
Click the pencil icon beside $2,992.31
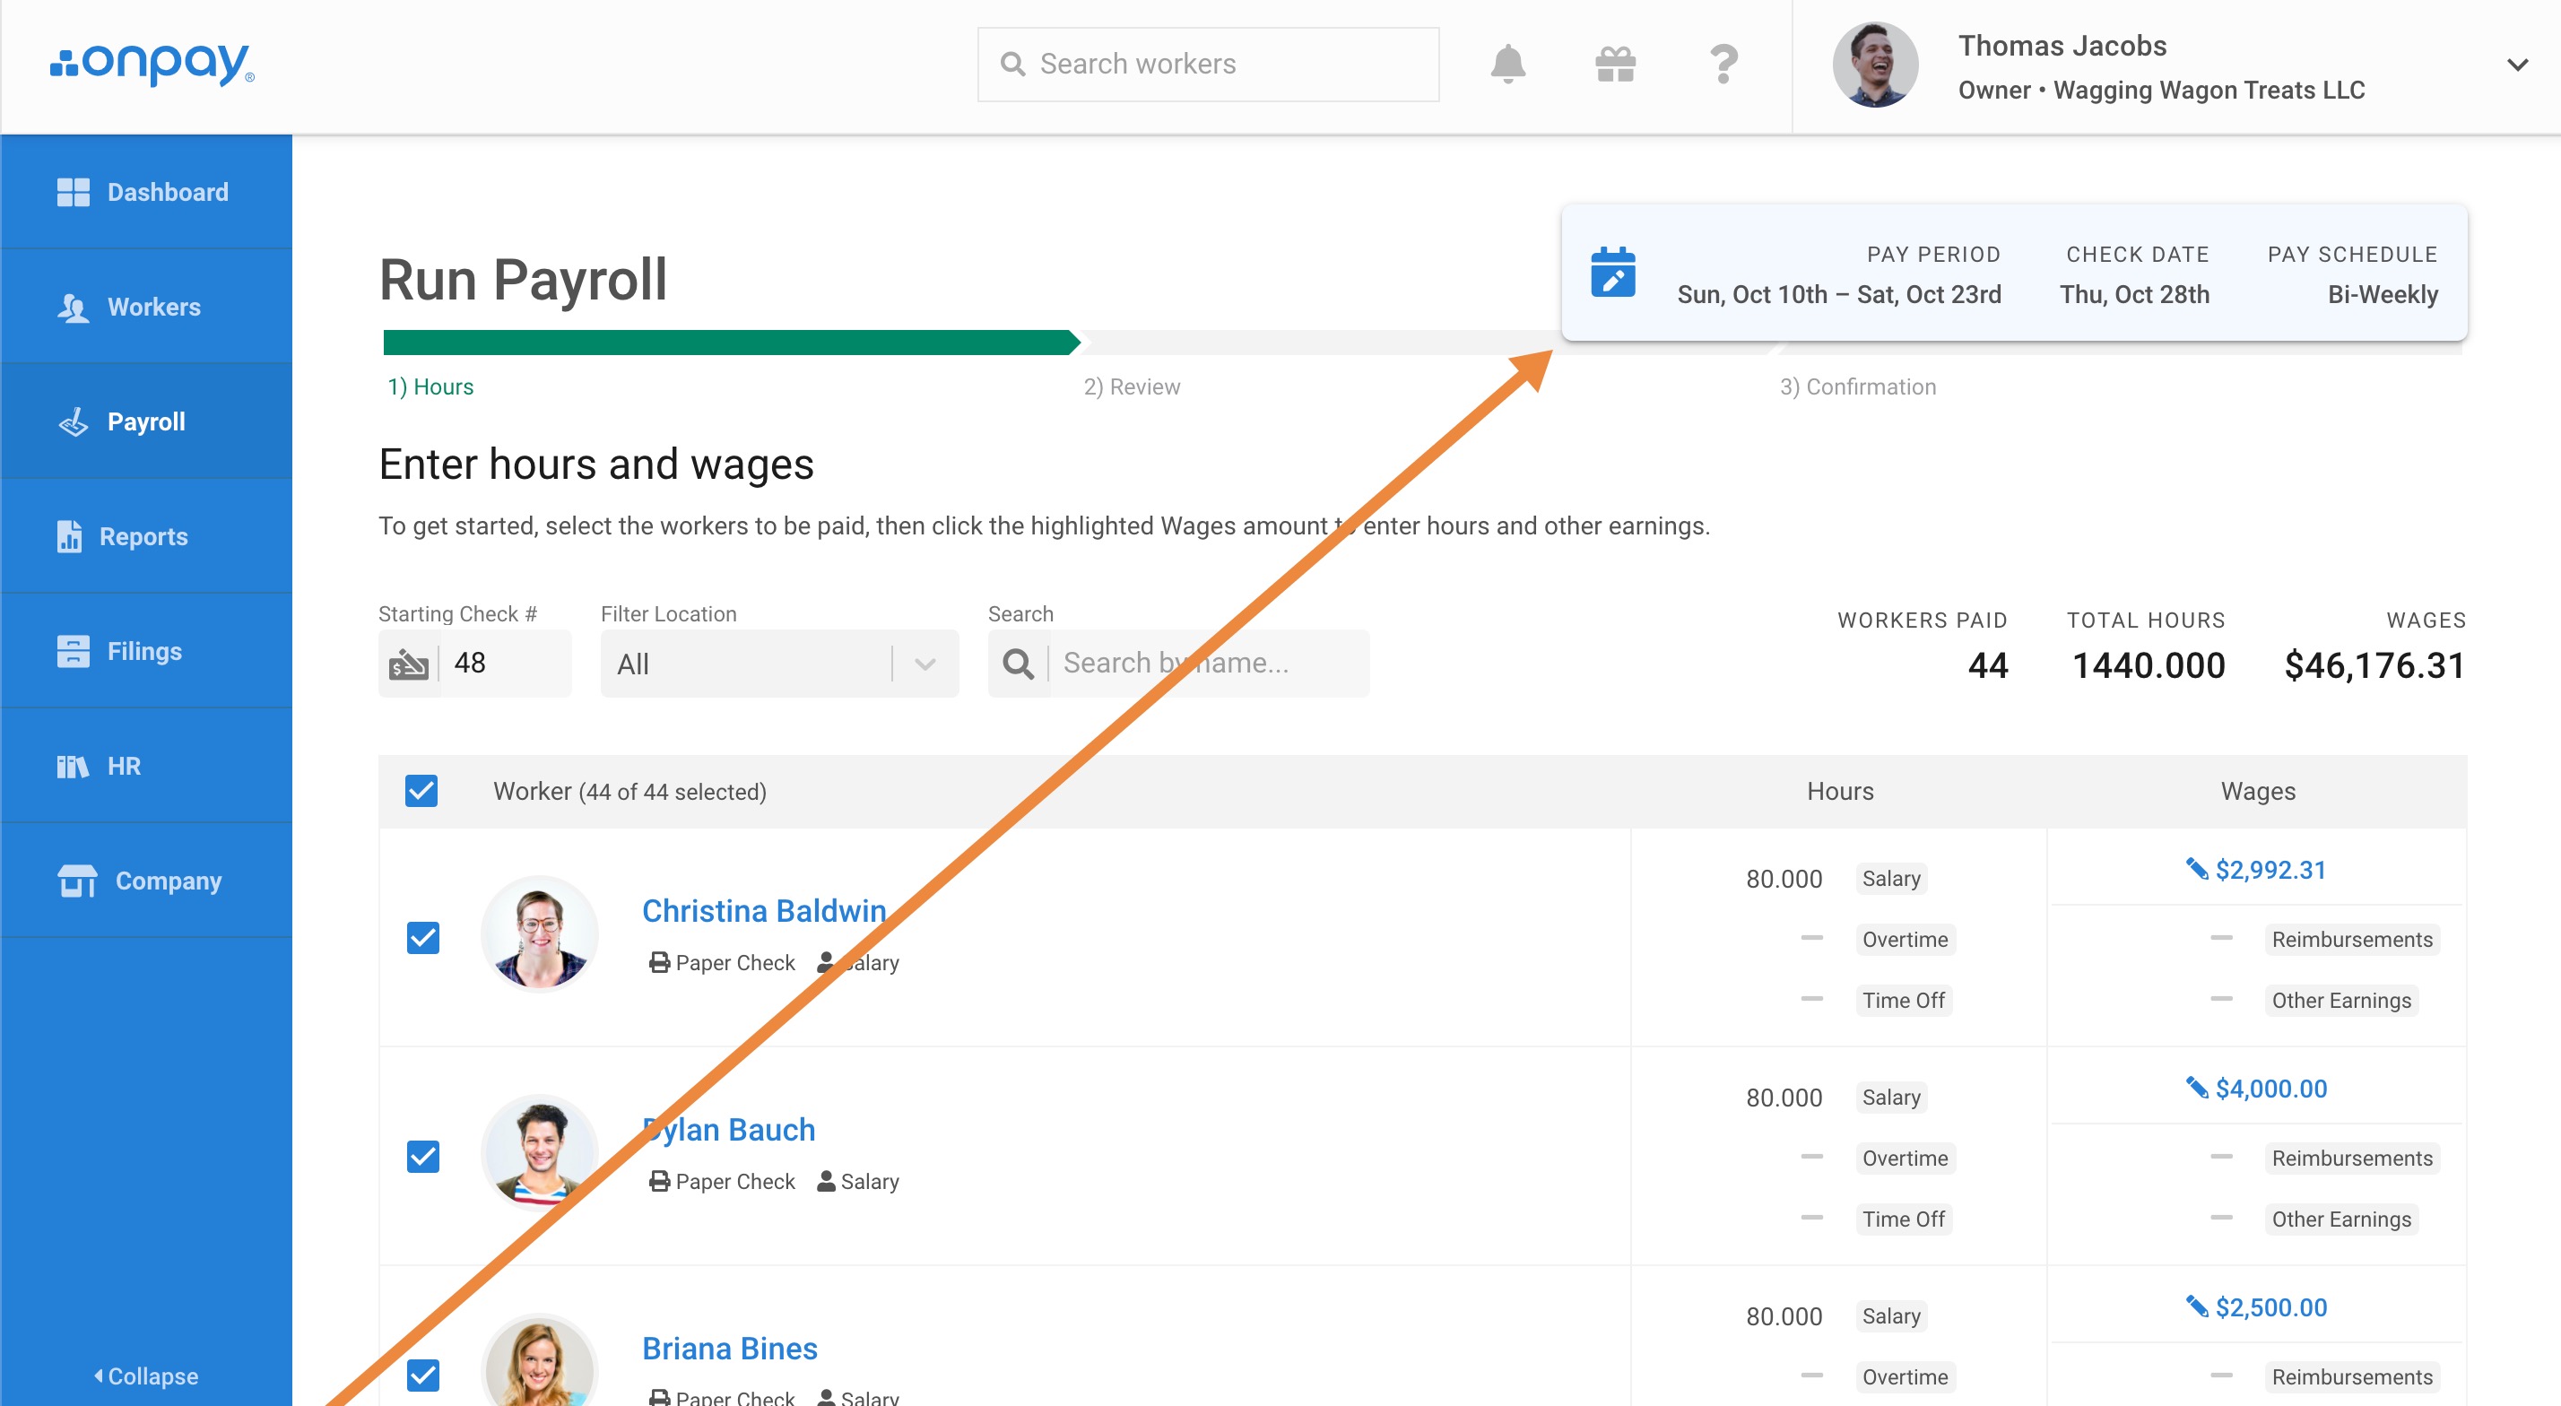click(2195, 869)
